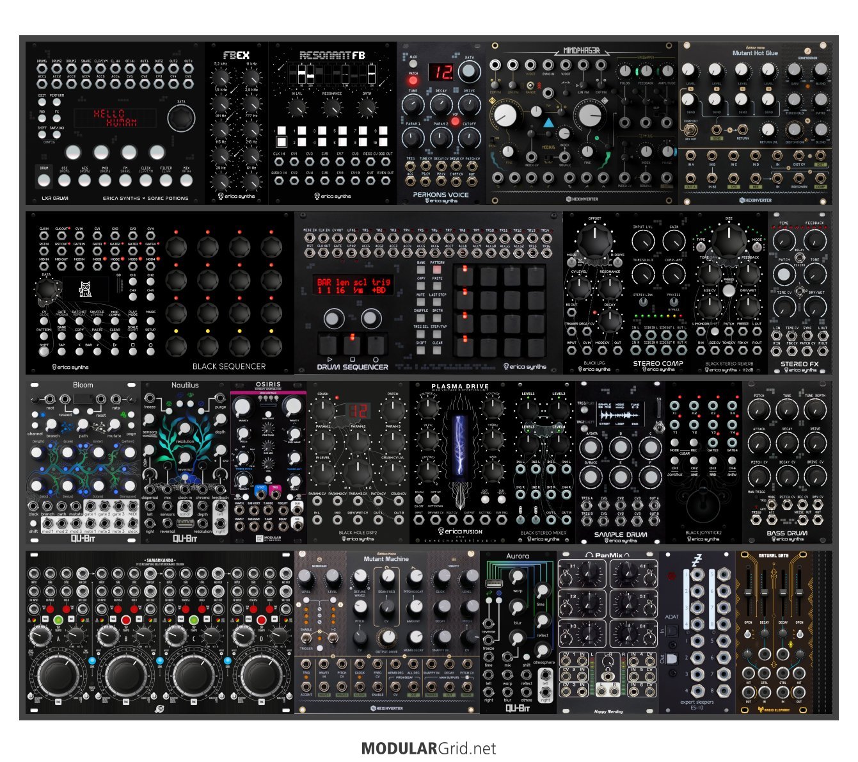The width and height of the screenshot is (858, 762).
Task: Open the Plasma Drive distortion module
Action: 461,462
